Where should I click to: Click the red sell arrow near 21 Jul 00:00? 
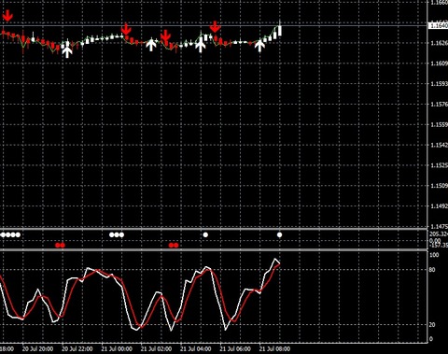[x=126, y=29]
